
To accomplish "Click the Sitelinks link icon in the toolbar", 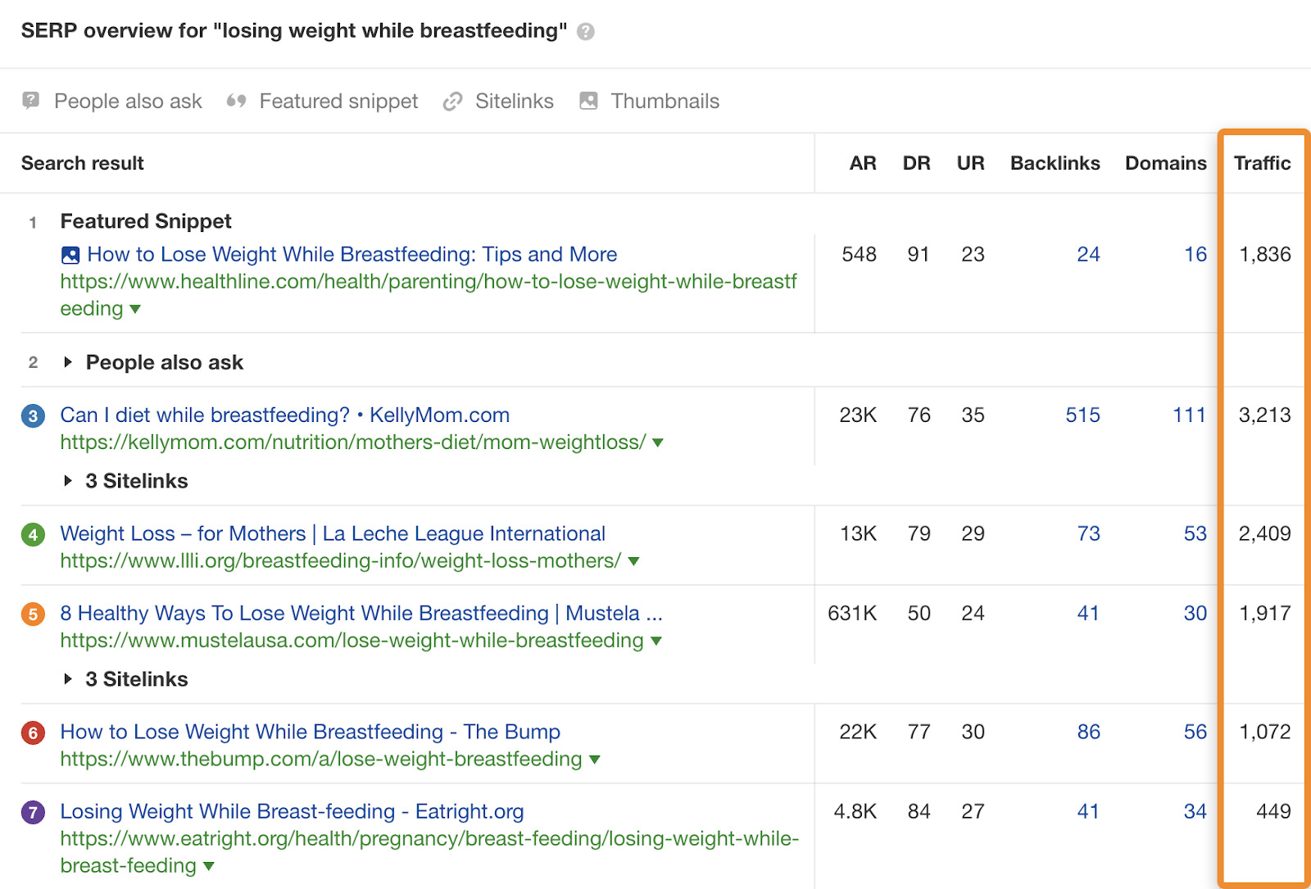I will pyautogui.click(x=452, y=101).
